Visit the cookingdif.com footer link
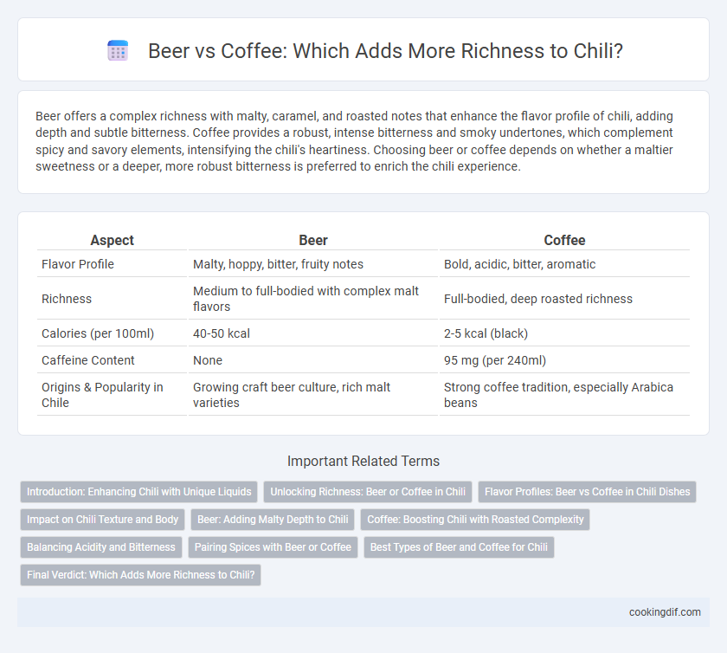 pyautogui.click(x=665, y=612)
